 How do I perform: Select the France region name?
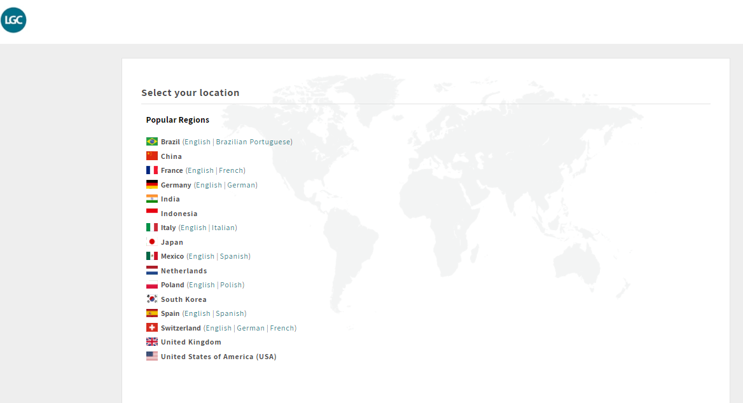pyautogui.click(x=172, y=170)
